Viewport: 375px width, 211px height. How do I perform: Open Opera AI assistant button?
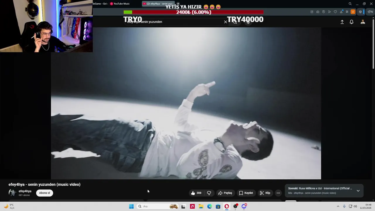point(370,12)
